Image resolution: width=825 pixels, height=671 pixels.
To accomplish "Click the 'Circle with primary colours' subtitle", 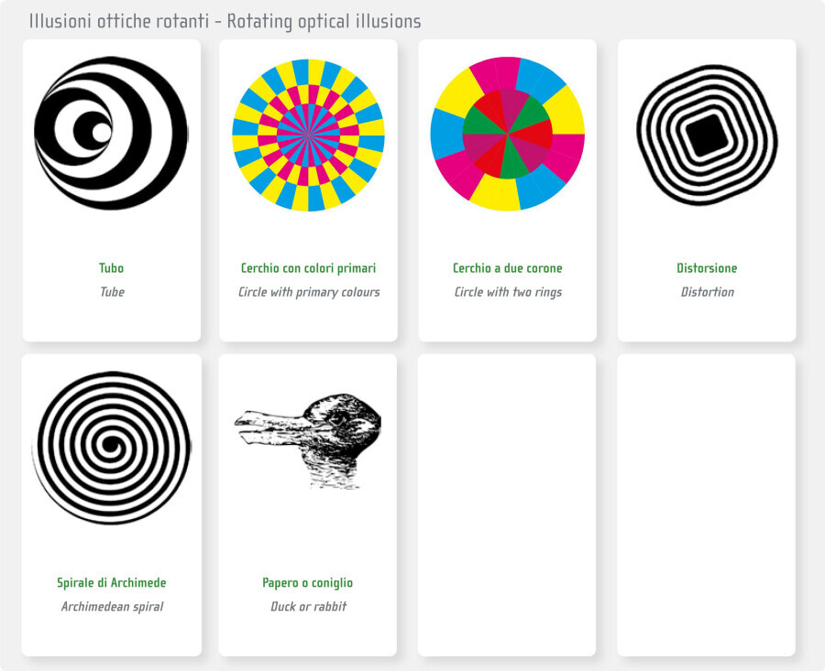I will (x=309, y=292).
